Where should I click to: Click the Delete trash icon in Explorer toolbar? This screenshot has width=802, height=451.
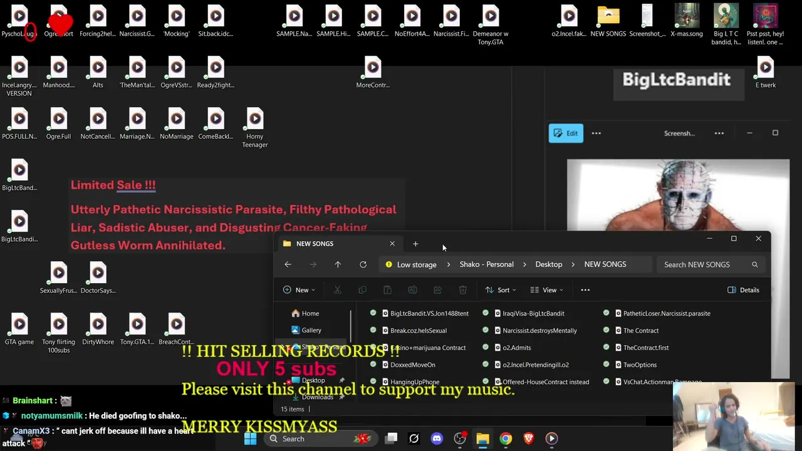(x=462, y=290)
